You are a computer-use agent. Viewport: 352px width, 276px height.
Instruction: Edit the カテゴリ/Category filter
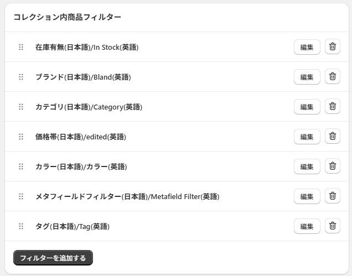point(307,107)
